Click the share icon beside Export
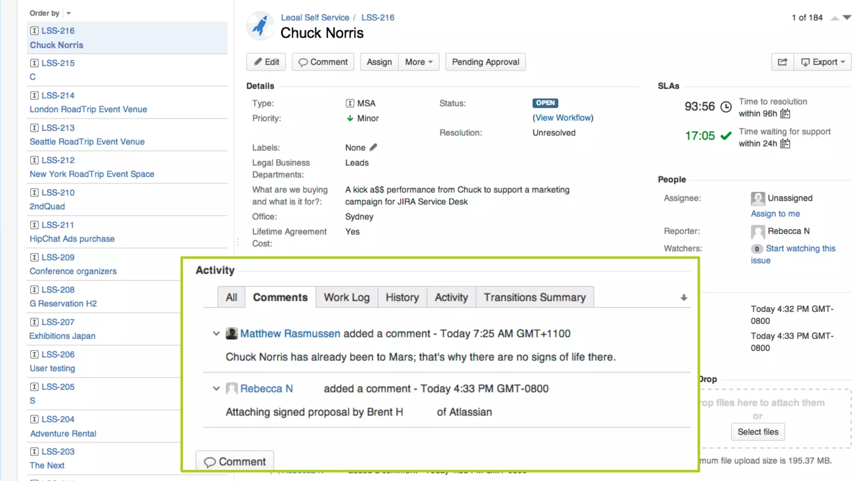856x481 pixels. [x=782, y=62]
